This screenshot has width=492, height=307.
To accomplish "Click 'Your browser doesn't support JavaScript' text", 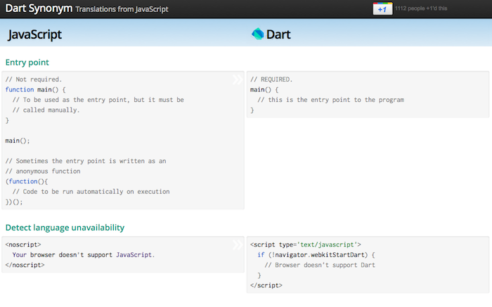I will pyautogui.click(x=83, y=254).
